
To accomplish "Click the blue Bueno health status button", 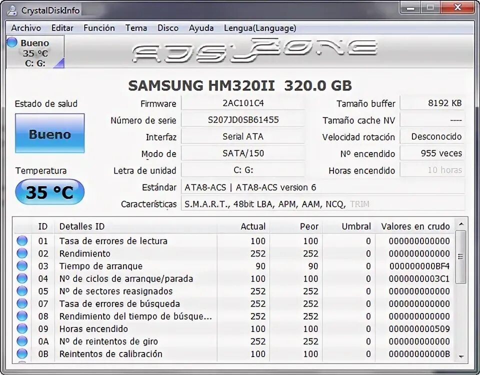I will [x=50, y=133].
